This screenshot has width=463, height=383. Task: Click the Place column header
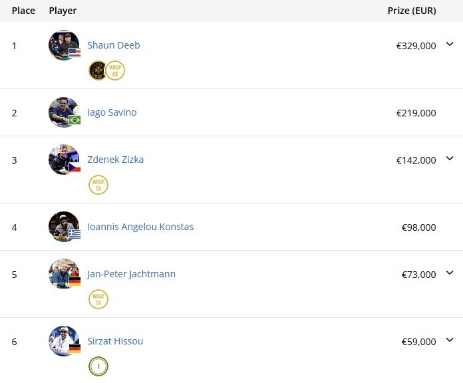point(23,11)
